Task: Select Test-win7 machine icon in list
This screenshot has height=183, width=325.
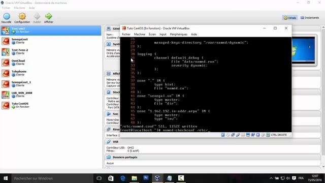Action: 6,30
